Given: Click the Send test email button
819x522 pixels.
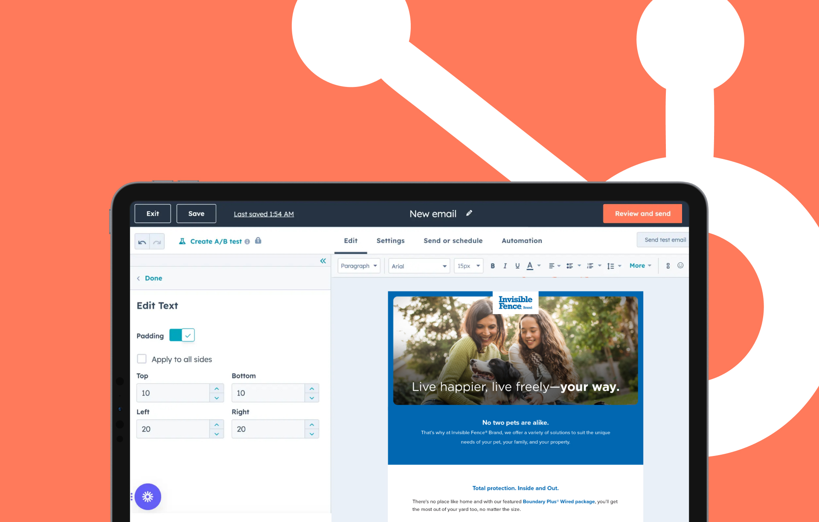Looking at the screenshot, I should (663, 240).
